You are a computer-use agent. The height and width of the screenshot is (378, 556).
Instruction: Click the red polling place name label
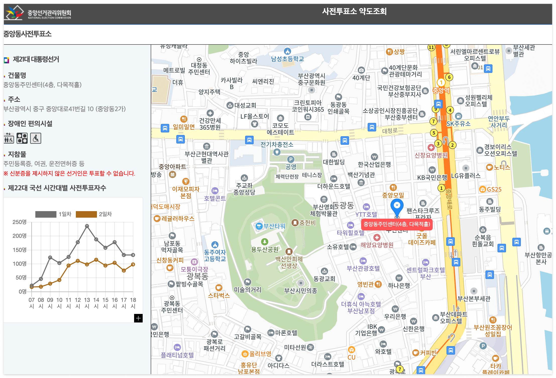[x=397, y=224]
